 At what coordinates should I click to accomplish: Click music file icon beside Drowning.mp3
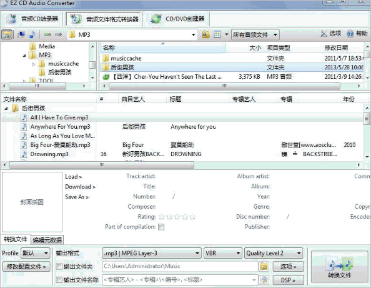click(24, 154)
